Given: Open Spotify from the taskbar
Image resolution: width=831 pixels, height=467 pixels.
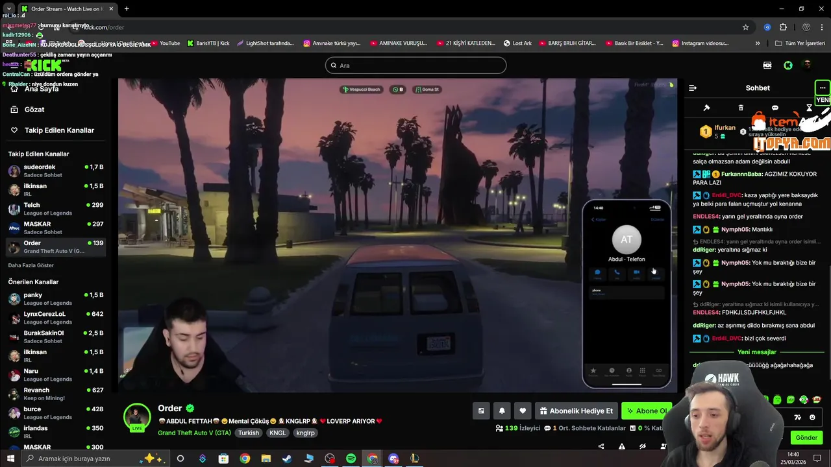Looking at the screenshot, I should point(351,459).
